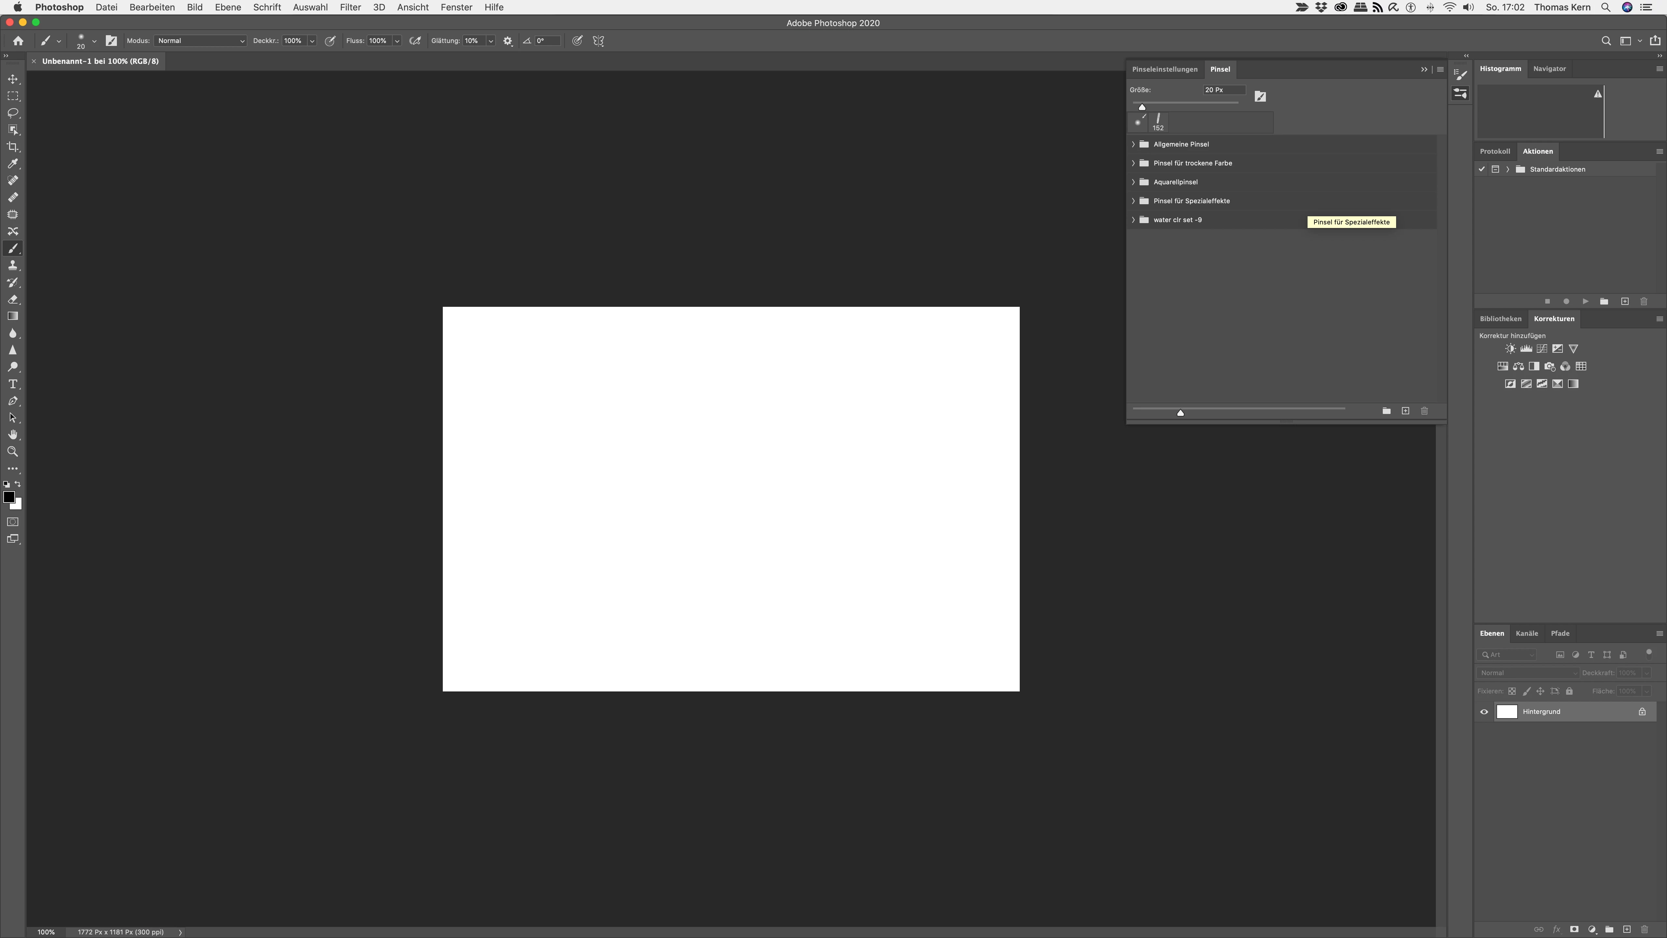The width and height of the screenshot is (1667, 938).
Task: Select the Eraser tool
Action: pyautogui.click(x=12, y=300)
